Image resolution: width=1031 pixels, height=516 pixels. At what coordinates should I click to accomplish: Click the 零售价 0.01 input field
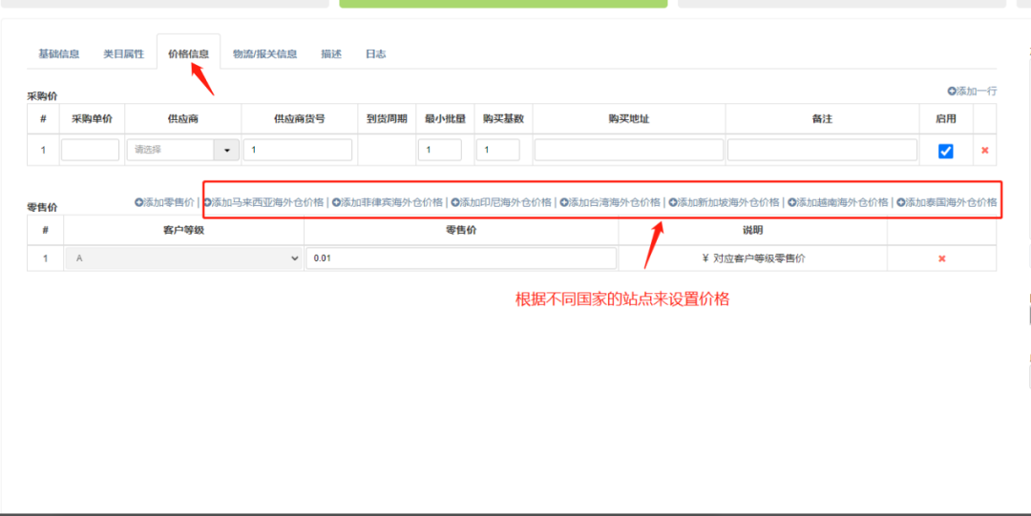click(461, 258)
